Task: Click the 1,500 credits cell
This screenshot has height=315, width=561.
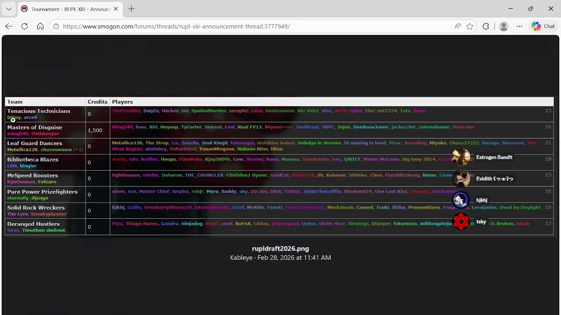Action: pyautogui.click(x=97, y=130)
